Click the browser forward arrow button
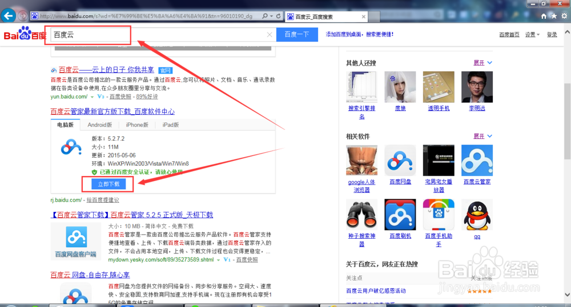The width and height of the screenshot is (571, 307). coord(23,16)
